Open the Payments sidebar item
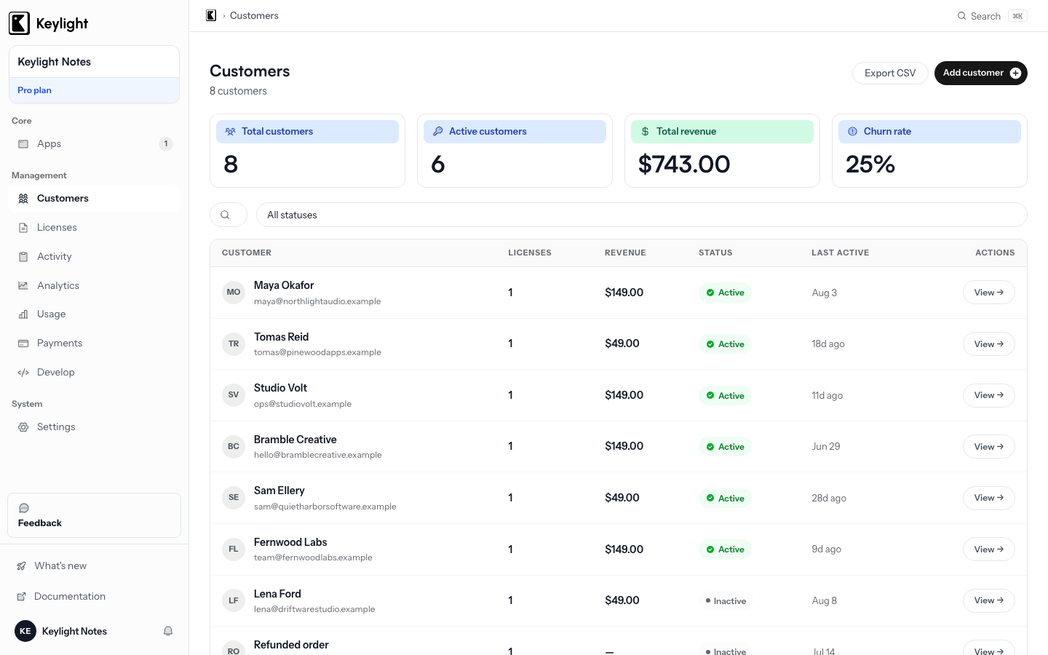 tap(94, 344)
